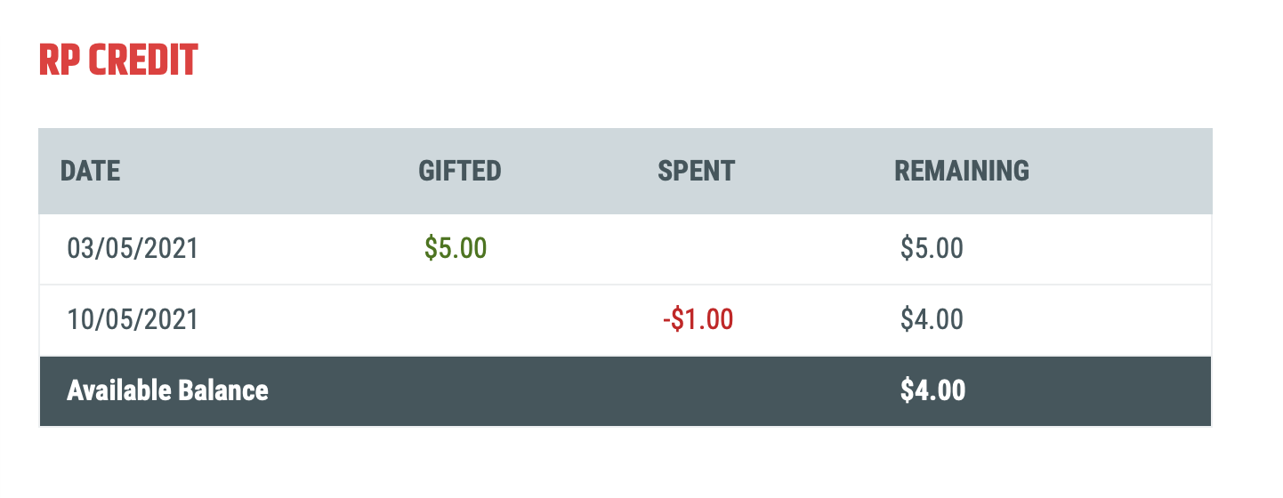Click the 10/05/2021 transaction row
Image resolution: width=1283 pixels, height=498 pixels.
coord(625,320)
